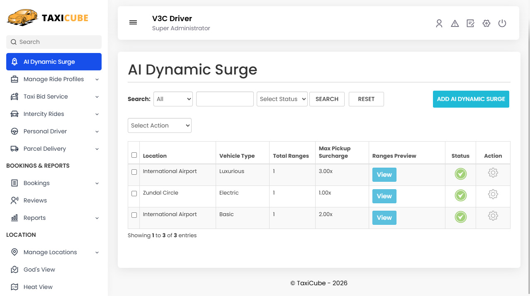Toggle the green status indicator for Zundal Circle
The height and width of the screenshot is (296, 530).
tap(460, 195)
